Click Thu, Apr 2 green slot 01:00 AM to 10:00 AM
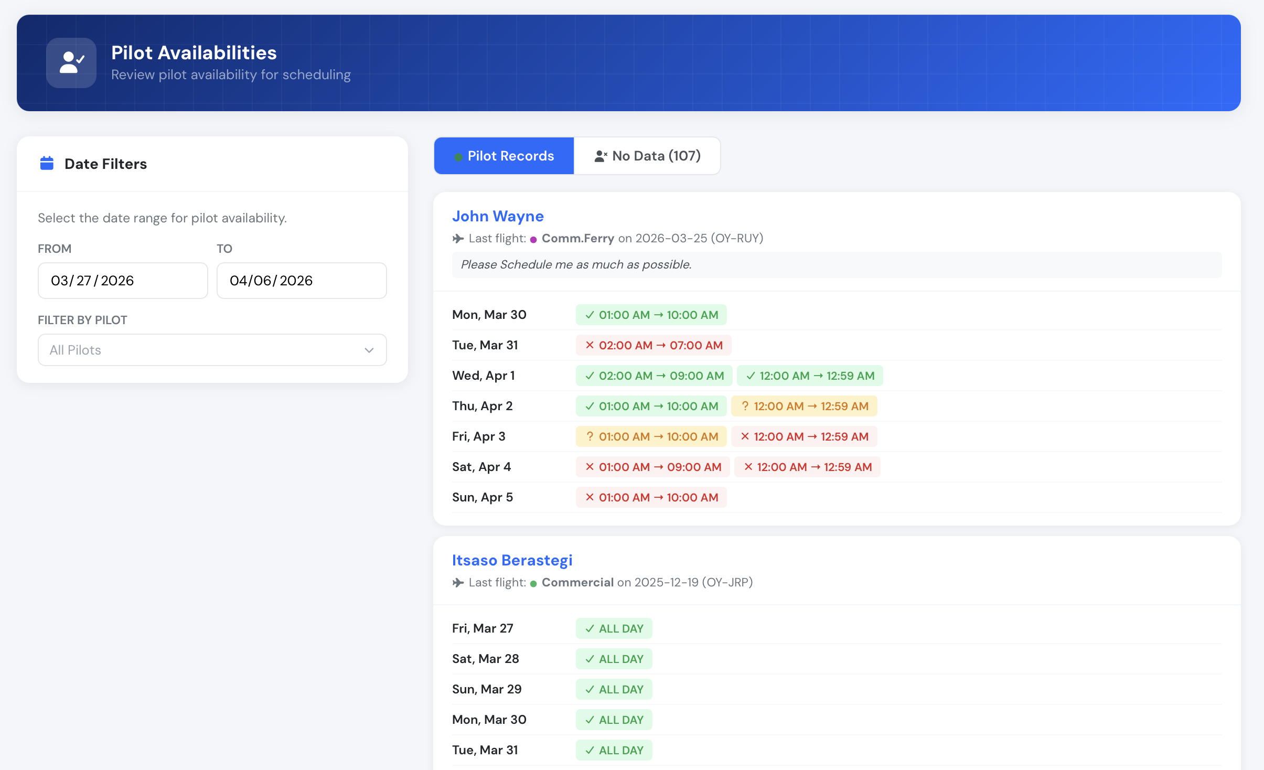The height and width of the screenshot is (770, 1264). pos(651,406)
